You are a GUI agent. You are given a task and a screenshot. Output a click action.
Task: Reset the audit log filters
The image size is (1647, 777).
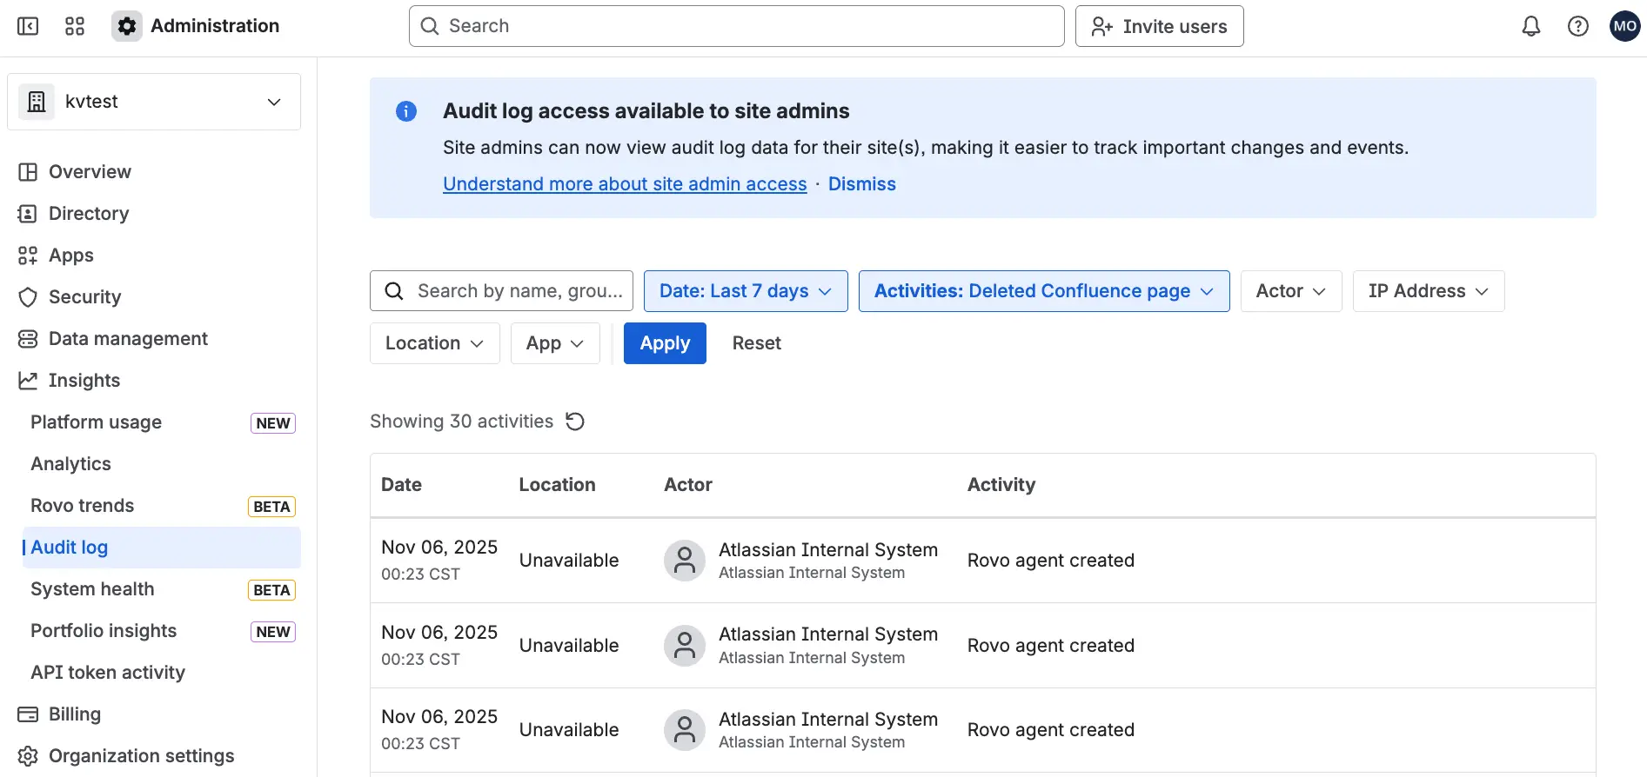756,343
